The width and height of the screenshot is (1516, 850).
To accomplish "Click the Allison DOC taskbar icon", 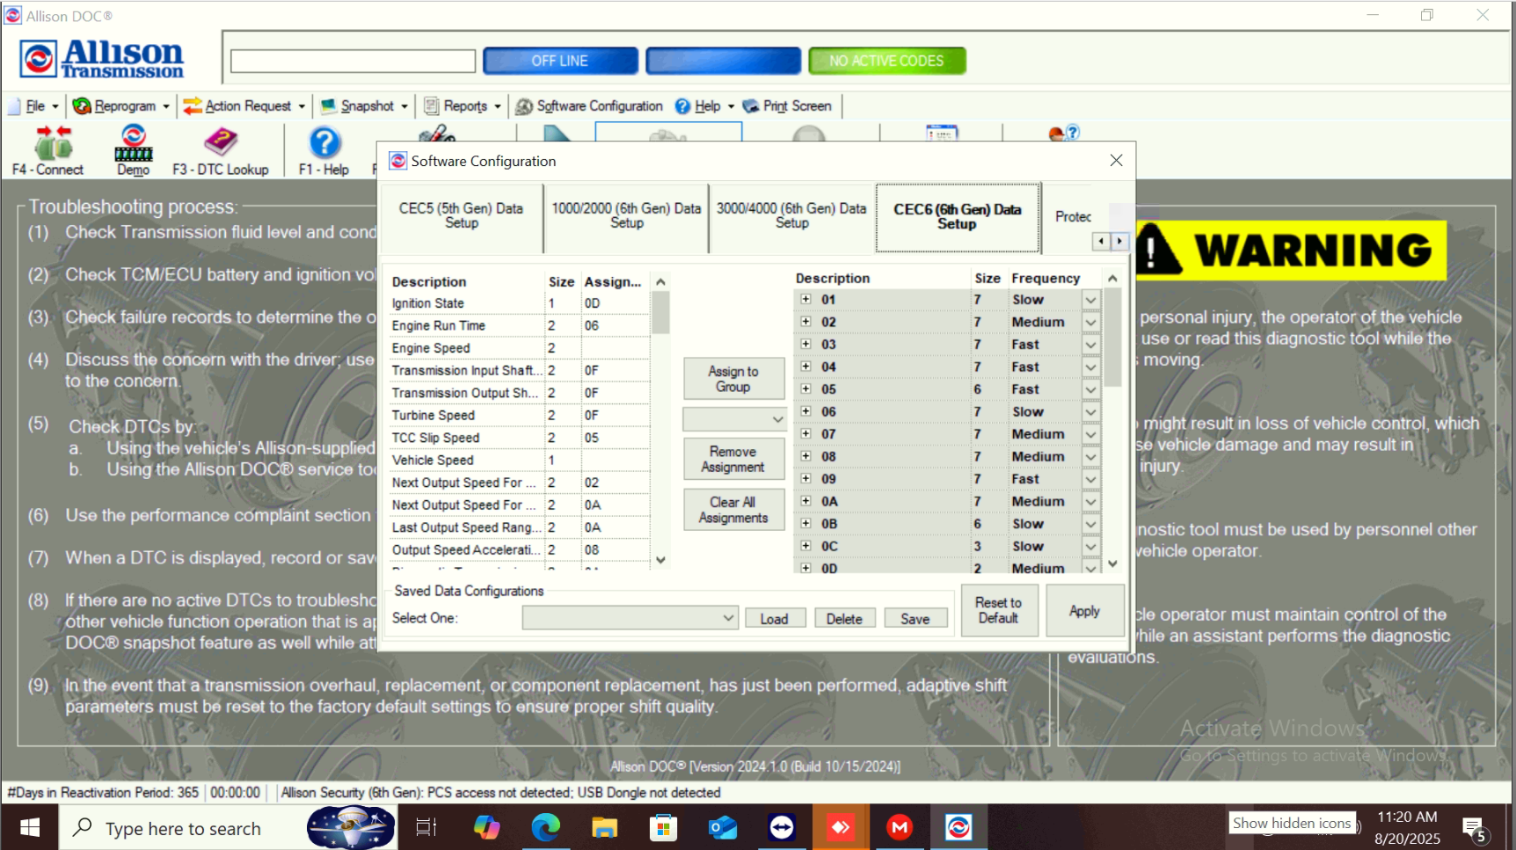I will [958, 827].
